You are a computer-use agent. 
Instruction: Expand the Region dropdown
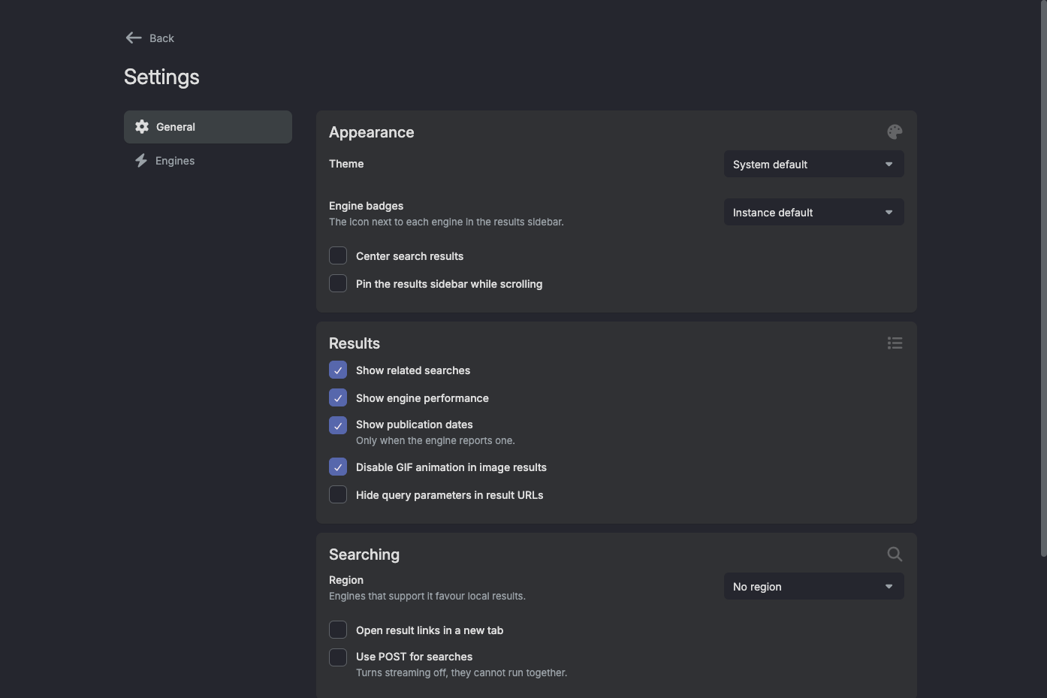tap(813, 587)
